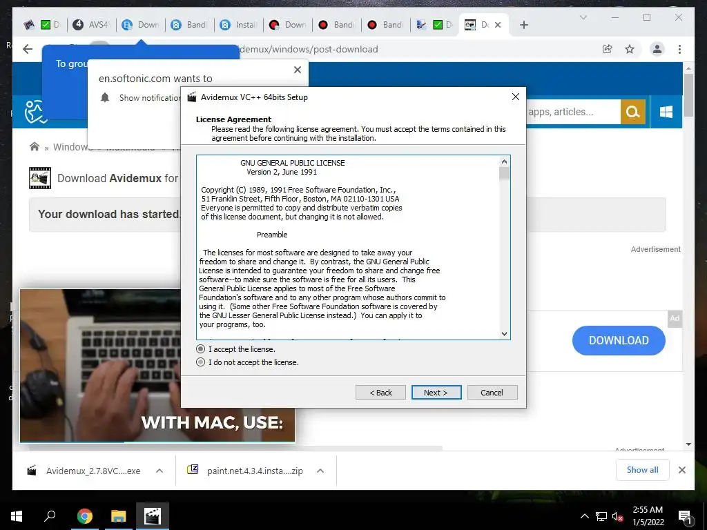Open the Windows Start menu
Viewport: 707px width, 530px height.
click(17, 516)
